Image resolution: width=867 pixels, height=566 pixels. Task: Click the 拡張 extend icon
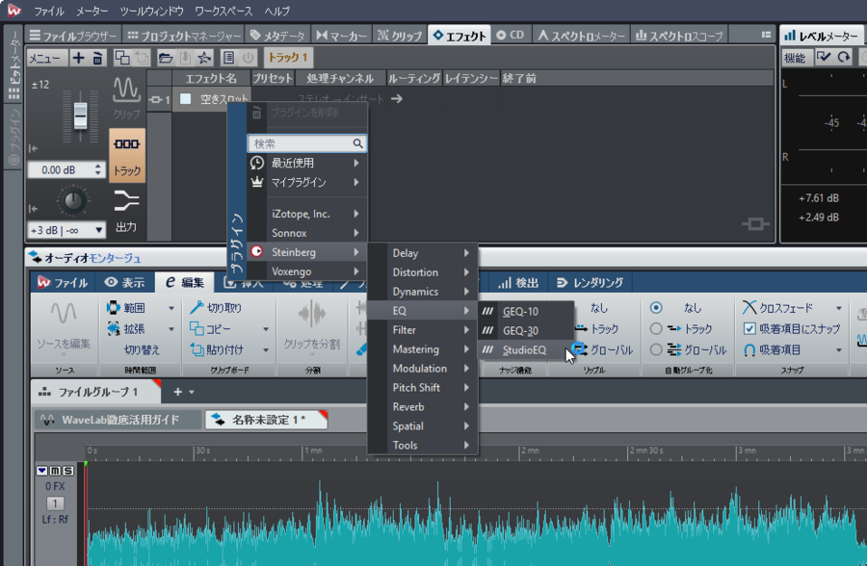click(x=113, y=329)
